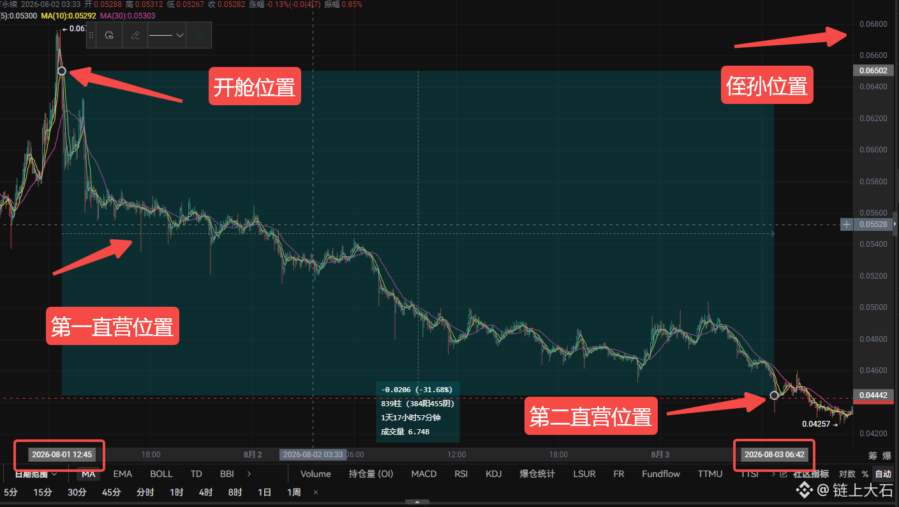899x507 pixels.
Task: Click the paint bucket fill color icon
Action: pos(200,36)
